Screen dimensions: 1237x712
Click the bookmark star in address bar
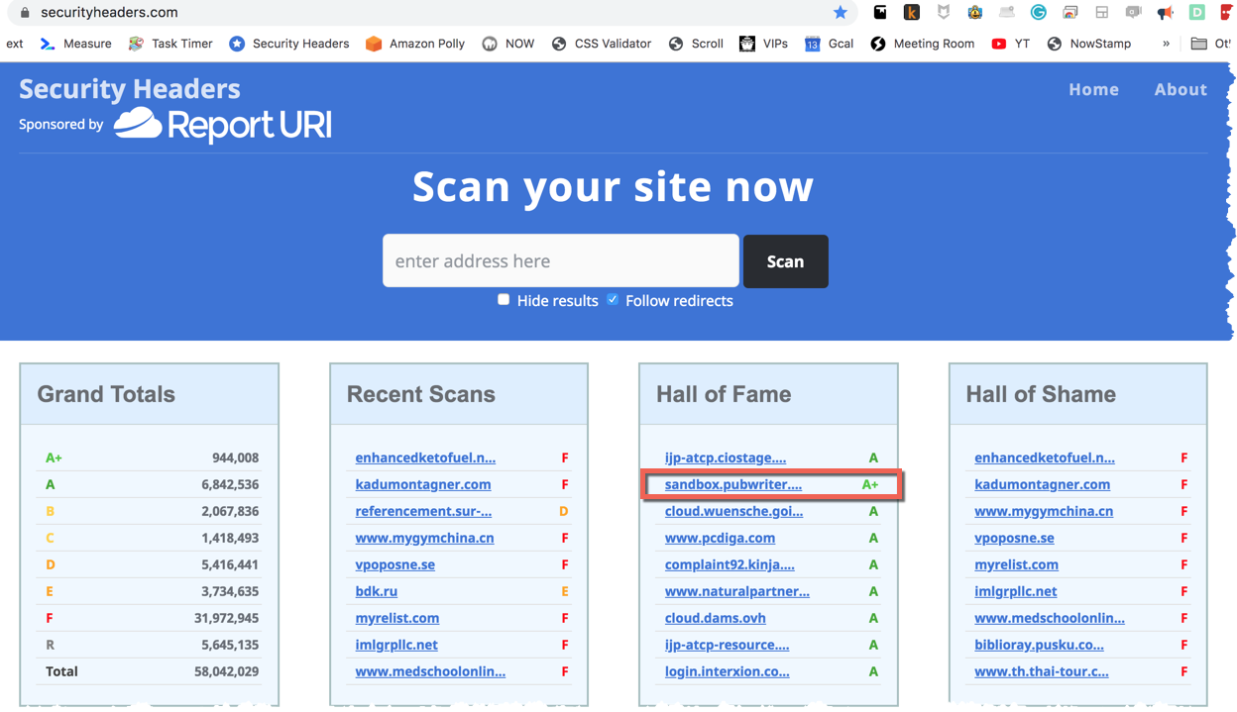(x=841, y=13)
